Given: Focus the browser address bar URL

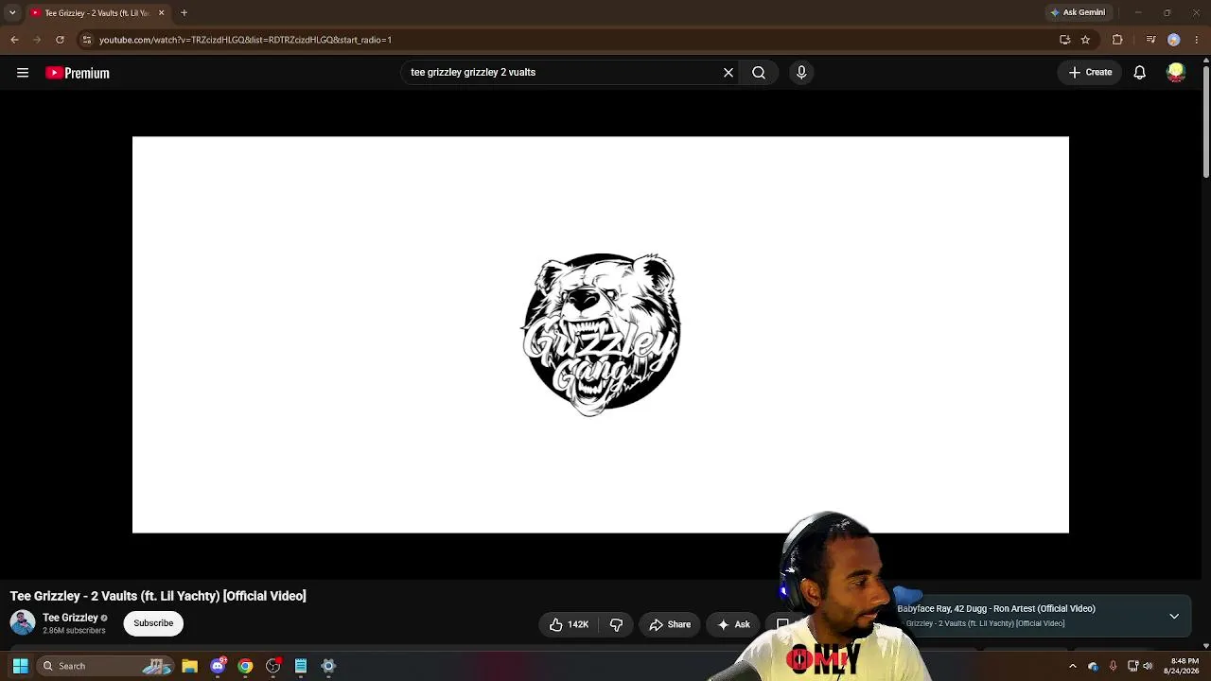Looking at the screenshot, I should tap(245, 40).
